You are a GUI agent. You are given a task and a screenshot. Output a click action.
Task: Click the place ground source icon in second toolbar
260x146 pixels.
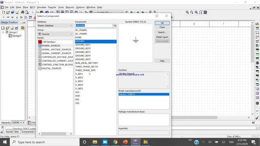[x=4, y=17]
